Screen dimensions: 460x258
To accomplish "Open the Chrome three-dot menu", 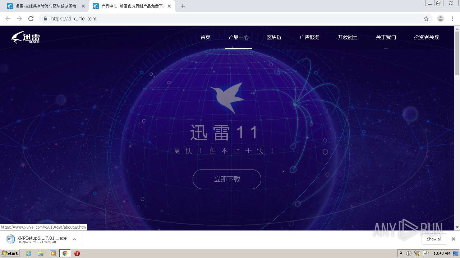I will (x=452, y=19).
